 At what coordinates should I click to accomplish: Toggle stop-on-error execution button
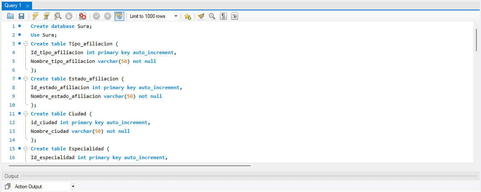pos(82,16)
